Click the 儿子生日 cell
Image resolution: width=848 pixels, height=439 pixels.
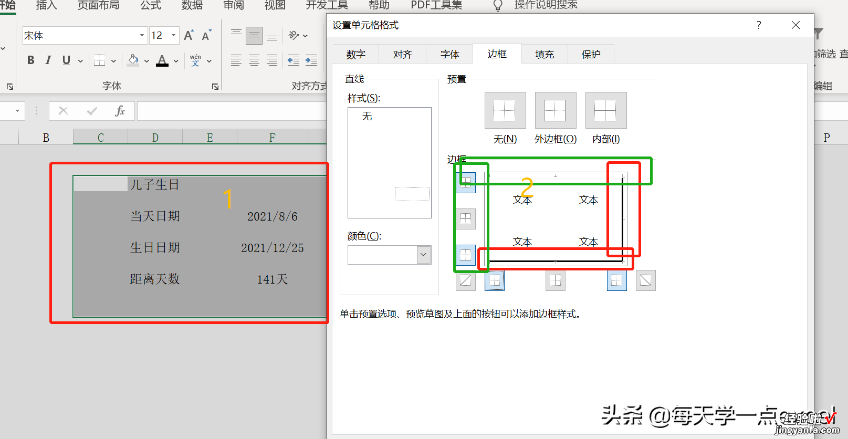coord(155,185)
